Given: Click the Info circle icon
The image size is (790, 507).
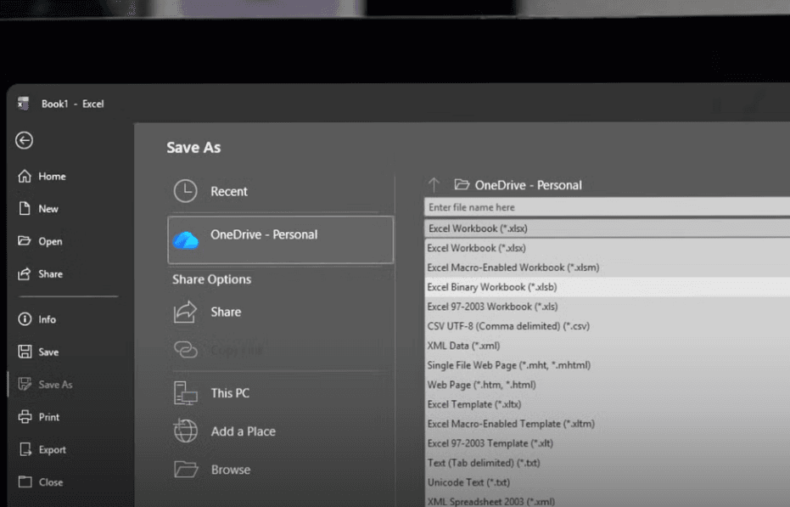Looking at the screenshot, I should pyautogui.click(x=24, y=318).
